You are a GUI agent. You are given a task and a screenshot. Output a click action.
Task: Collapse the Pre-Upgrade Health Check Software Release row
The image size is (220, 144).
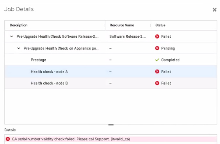(x=12, y=36)
